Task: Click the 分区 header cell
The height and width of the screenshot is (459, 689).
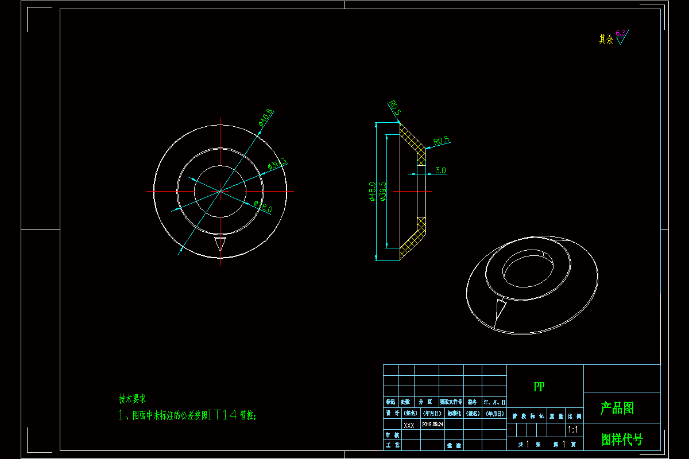Action: [427, 402]
